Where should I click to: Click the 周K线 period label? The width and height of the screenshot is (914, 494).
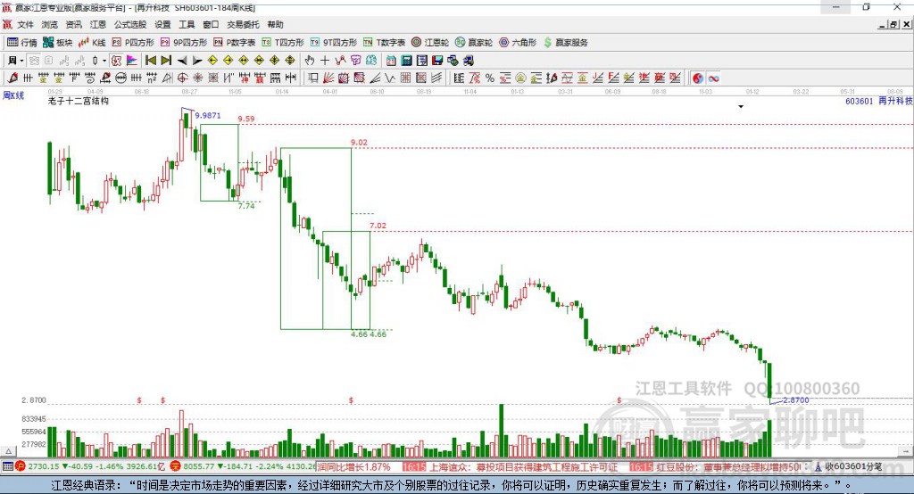point(13,95)
